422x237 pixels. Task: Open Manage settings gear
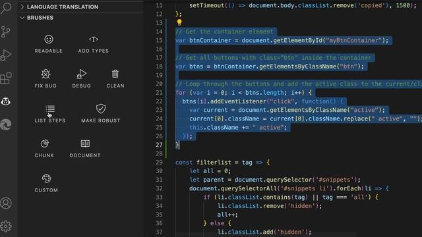[6, 226]
